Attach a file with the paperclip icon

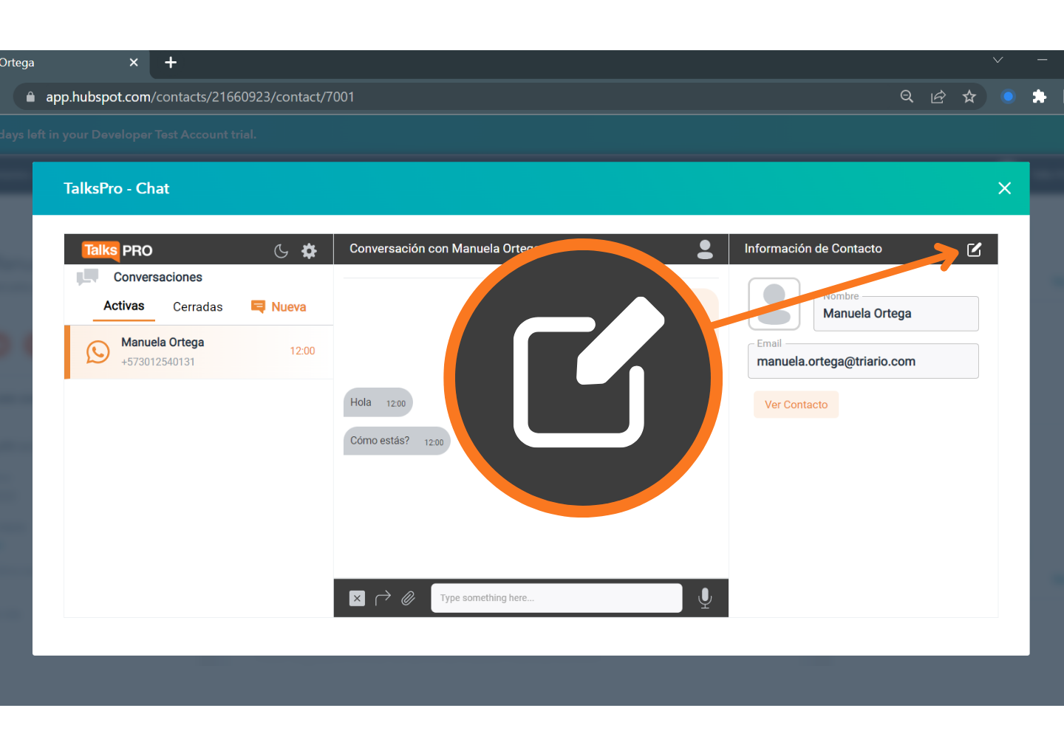[409, 598]
